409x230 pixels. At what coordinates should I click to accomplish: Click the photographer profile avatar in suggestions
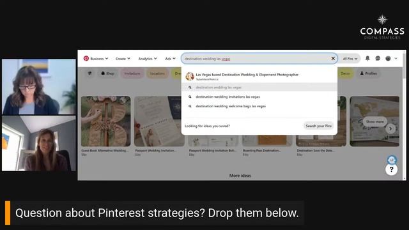(190, 76)
